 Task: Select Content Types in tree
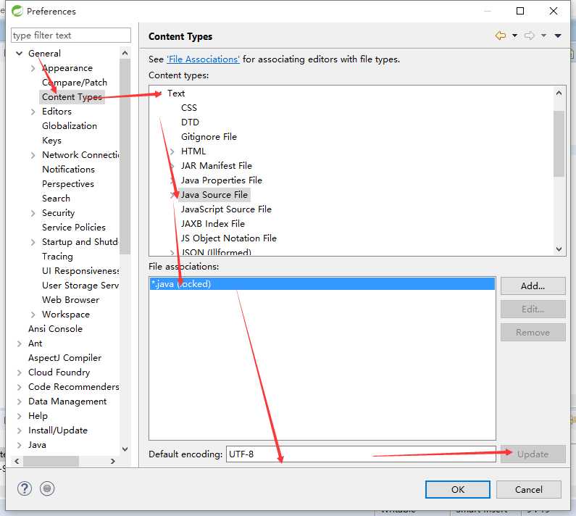[x=72, y=97]
